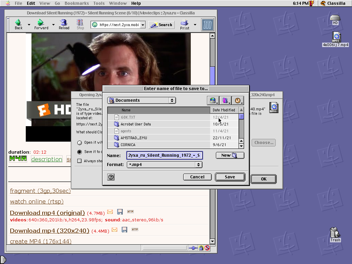
Task: Open the Tools menu
Action: (99, 3)
